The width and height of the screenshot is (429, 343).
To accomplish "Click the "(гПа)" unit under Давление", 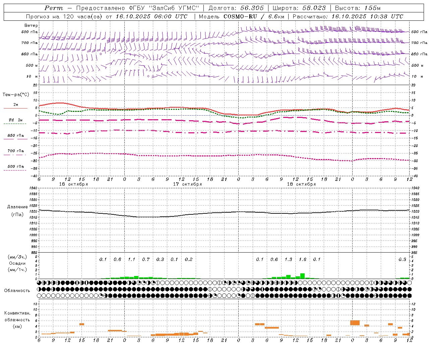I will [17, 215].
